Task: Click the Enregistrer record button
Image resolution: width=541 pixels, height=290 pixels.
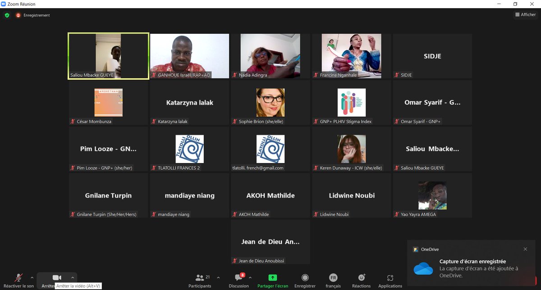Action: (x=305, y=280)
